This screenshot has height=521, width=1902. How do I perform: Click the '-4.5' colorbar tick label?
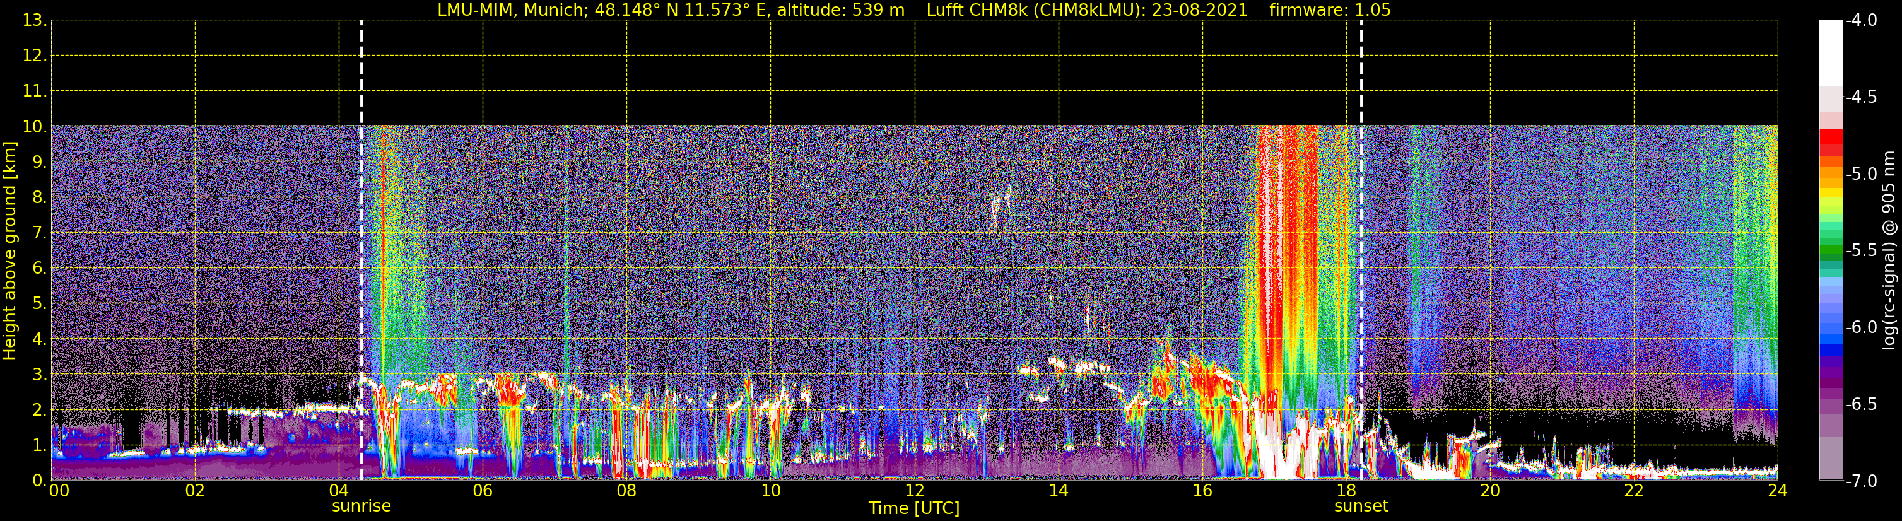point(1860,97)
